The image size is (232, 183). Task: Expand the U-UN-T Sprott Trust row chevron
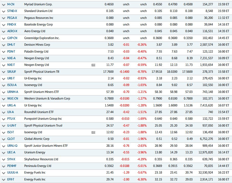pos(4,126)
